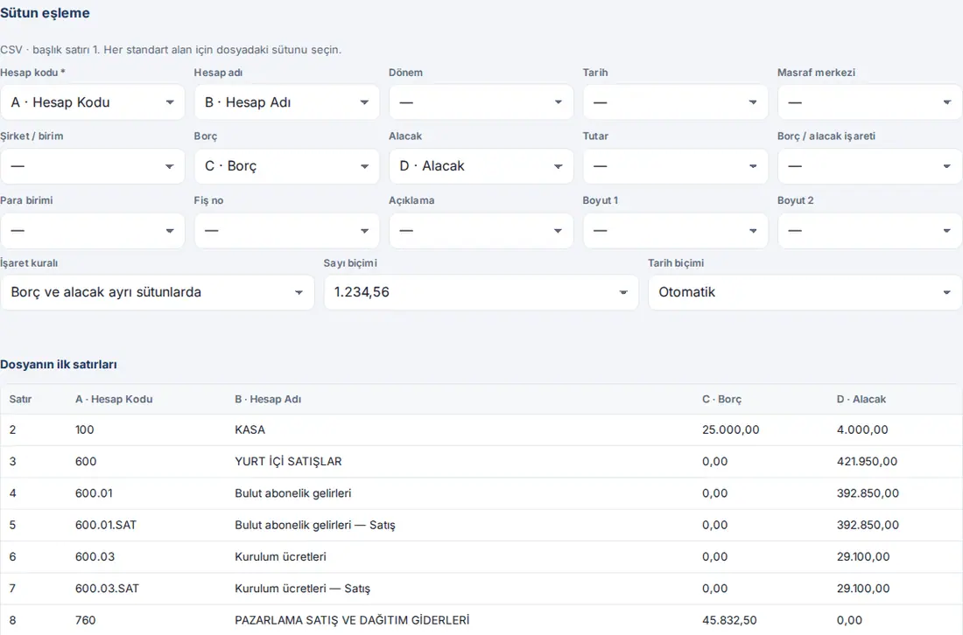The width and height of the screenshot is (963, 635).
Task: Expand the Dönem dropdown
Action: [x=481, y=102]
